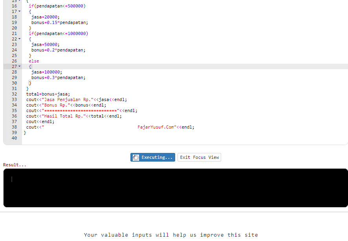348x241 pixels.
Task: Click the loading spinner icon on Executing button
Action: [136, 157]
